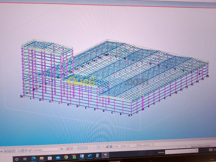Screen dimensions: 216x162
Task: Click the toolbar icon just left of 'Auto' dropdown
Action: (x=111, y=147)
